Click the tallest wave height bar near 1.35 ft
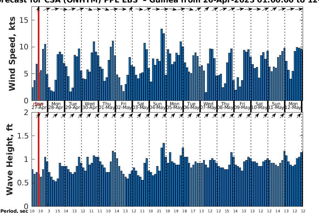Viewport: 319px width, 213px height. 164,175
